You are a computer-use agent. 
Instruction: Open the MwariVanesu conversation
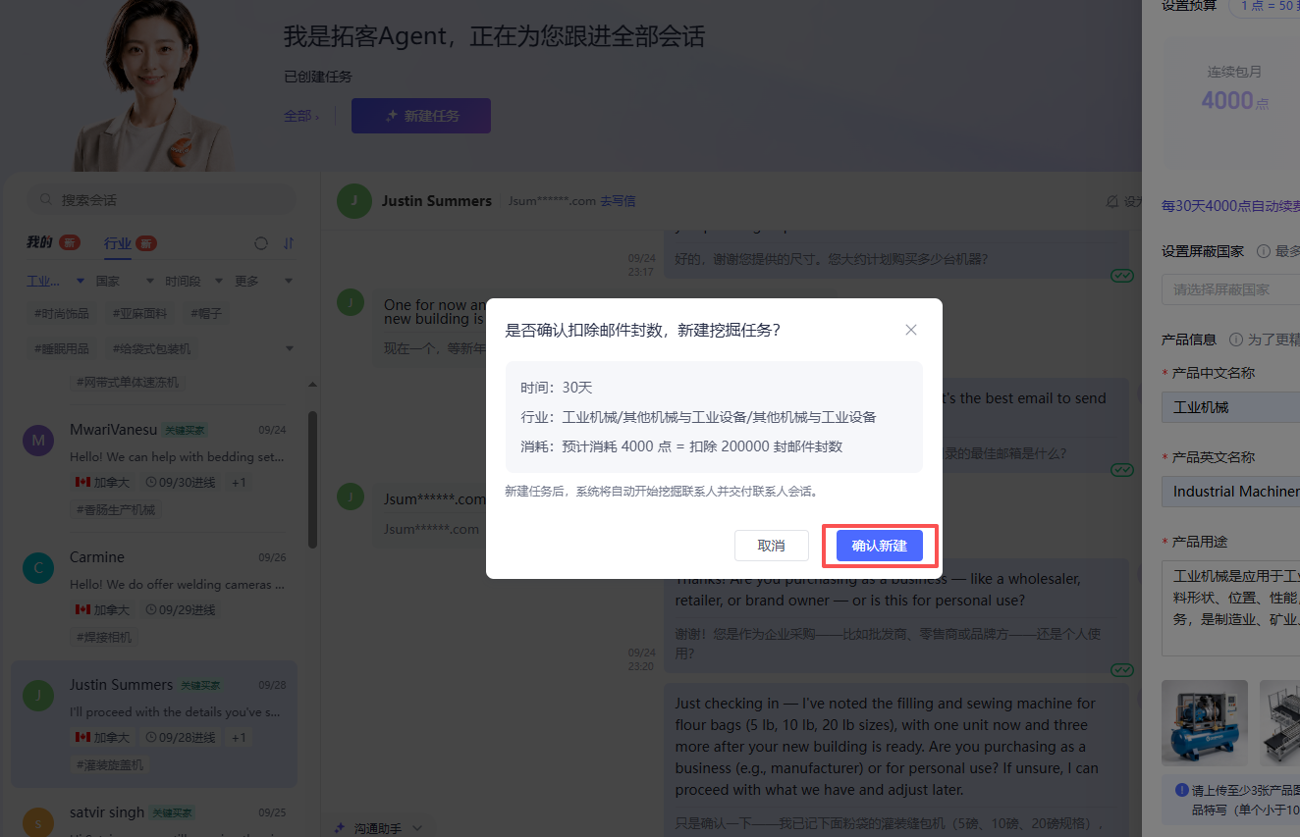(x=154, y=470)
